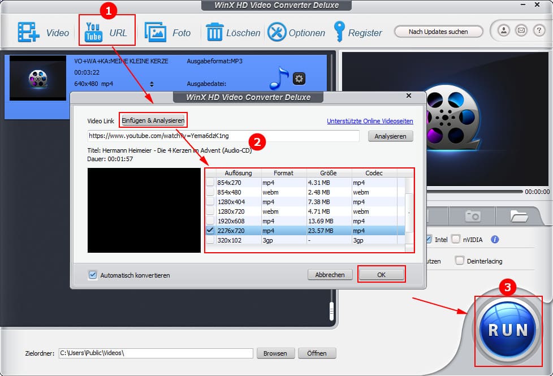Open the Optionen settings

(x=277, y=32)
